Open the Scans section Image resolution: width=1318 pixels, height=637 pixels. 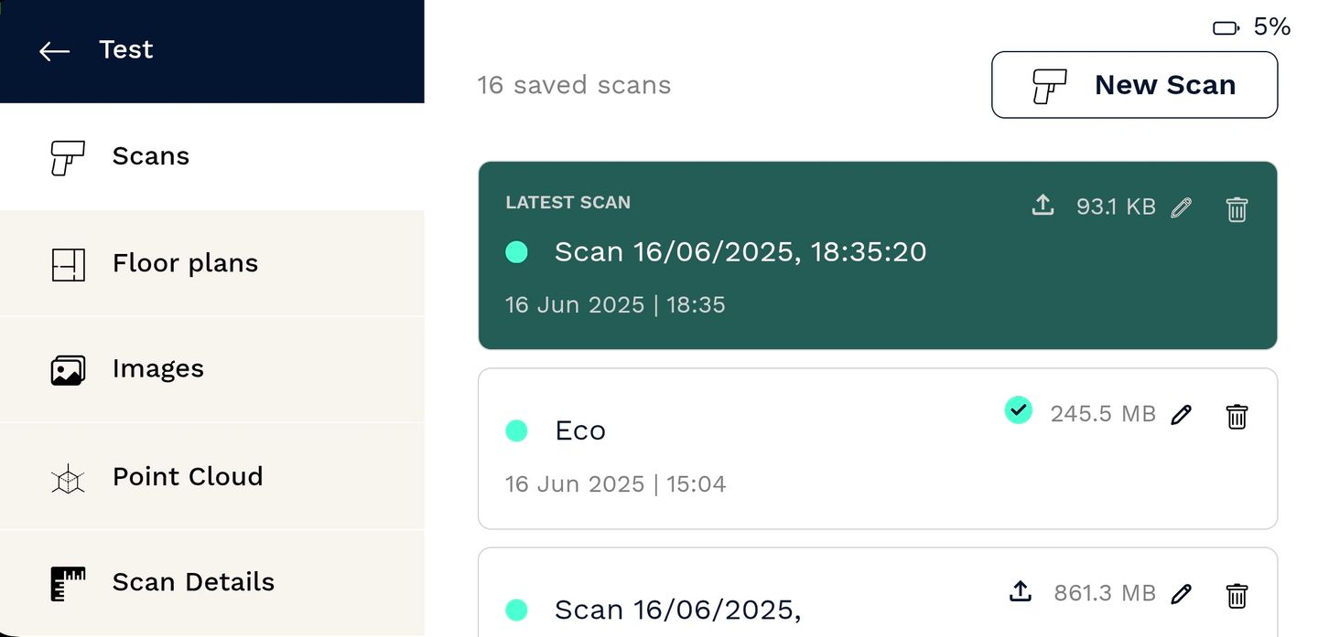coord(212,156)
